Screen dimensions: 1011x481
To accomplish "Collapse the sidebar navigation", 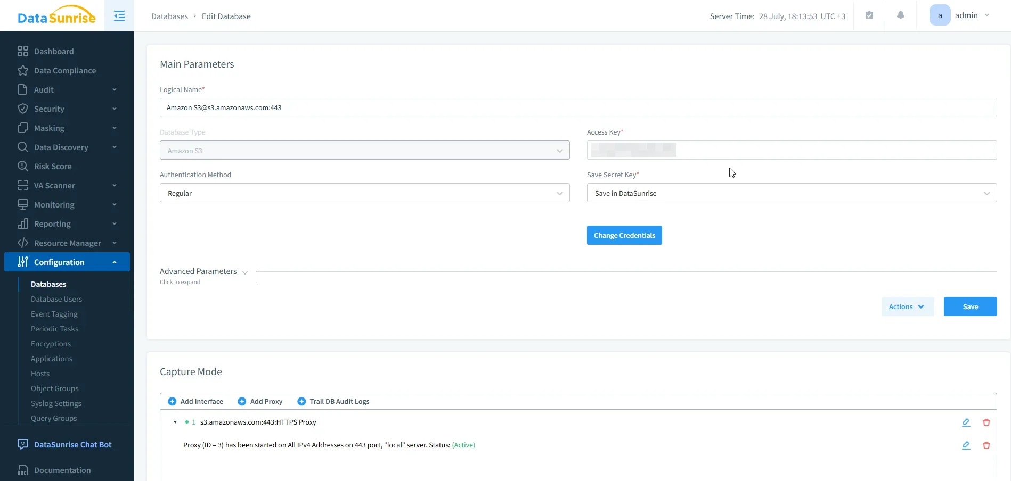I will click(x=119, y=16).
